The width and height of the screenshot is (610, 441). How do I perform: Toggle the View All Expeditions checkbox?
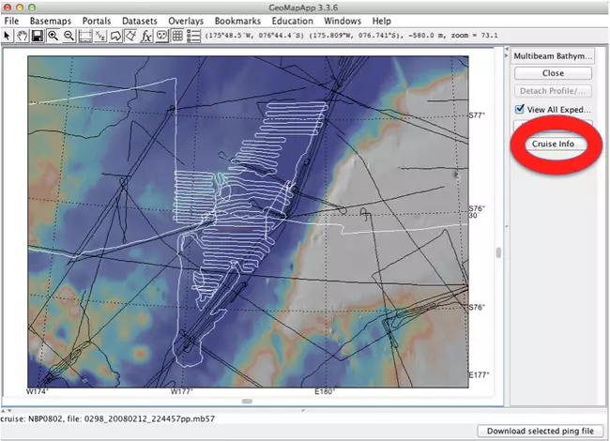tap(519, 109)
